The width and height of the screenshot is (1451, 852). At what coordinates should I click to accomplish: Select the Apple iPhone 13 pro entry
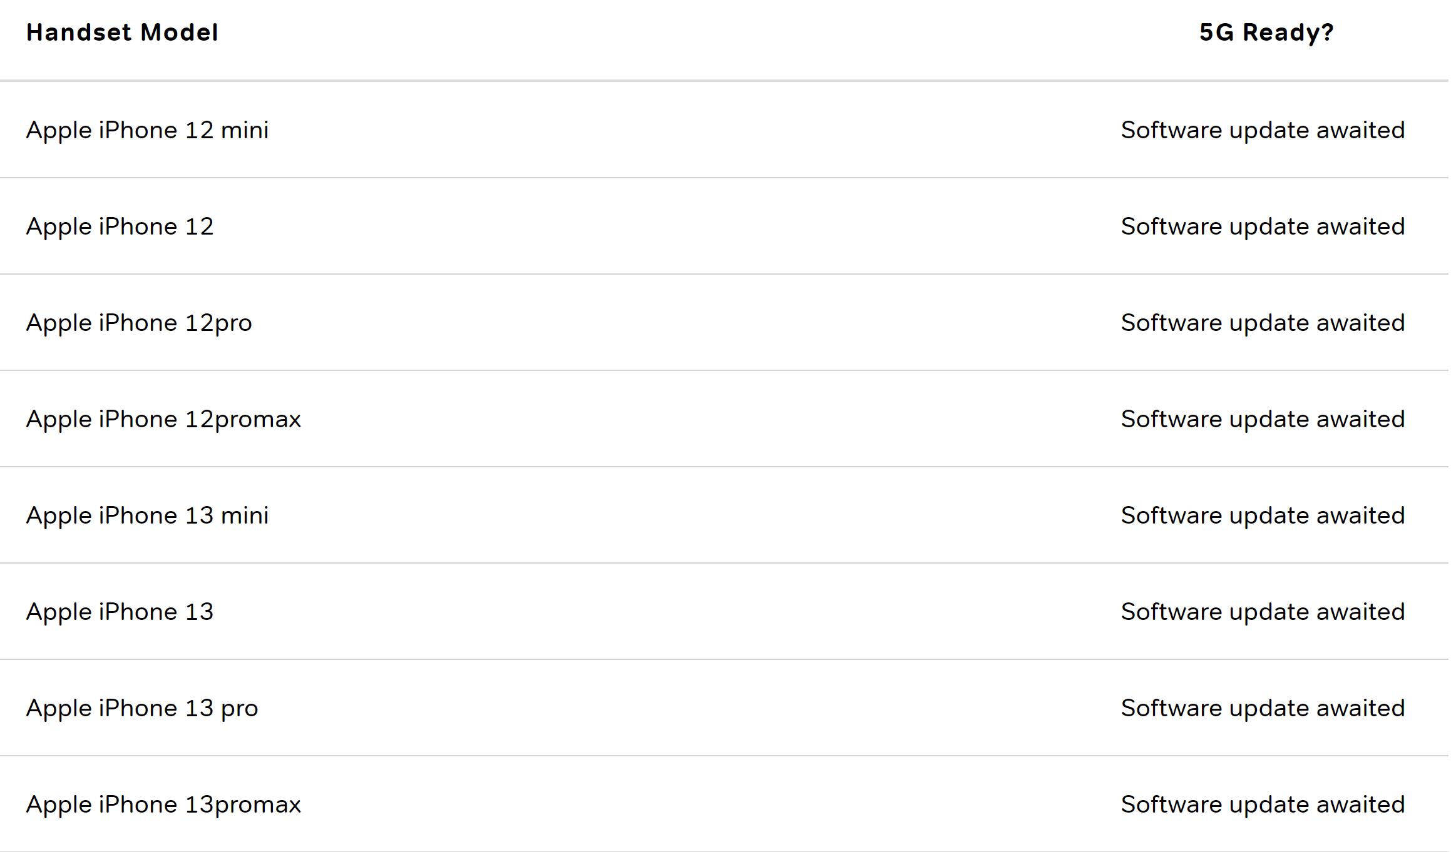142,708
